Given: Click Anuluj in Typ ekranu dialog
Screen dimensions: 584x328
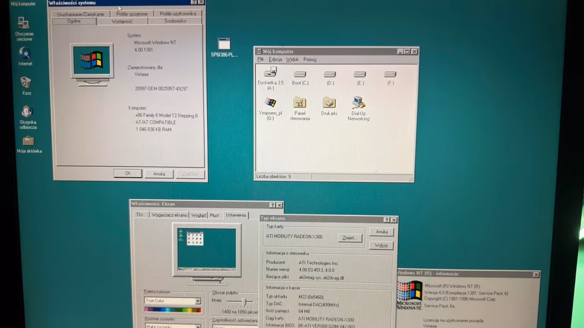Looking at the screenshot, I should [381, 232].
